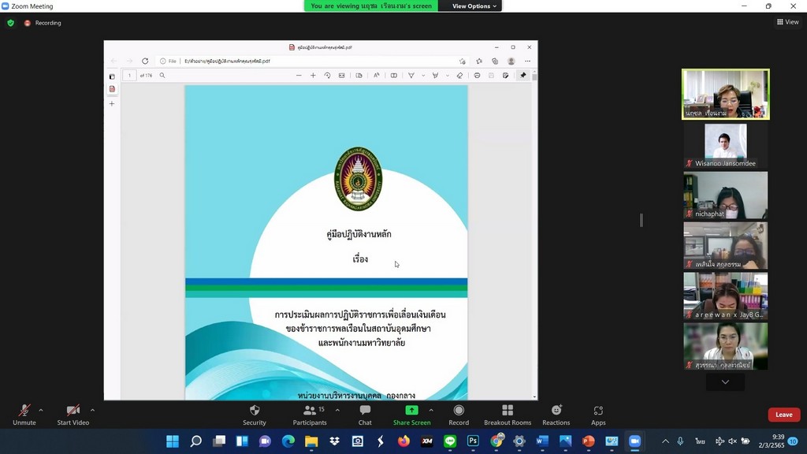
Task: Open the LINE app from the taskbar
Action: [450, 441]
